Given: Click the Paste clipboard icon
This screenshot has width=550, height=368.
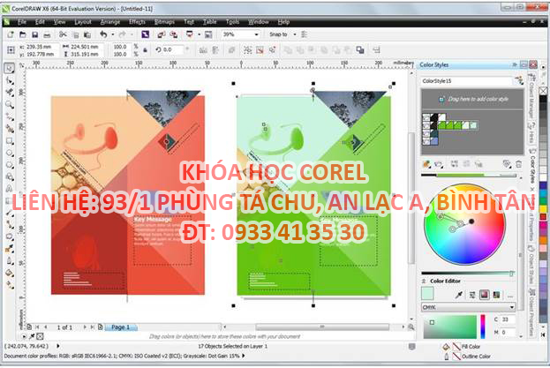Looking at the screenshot, I should (87, 34).
